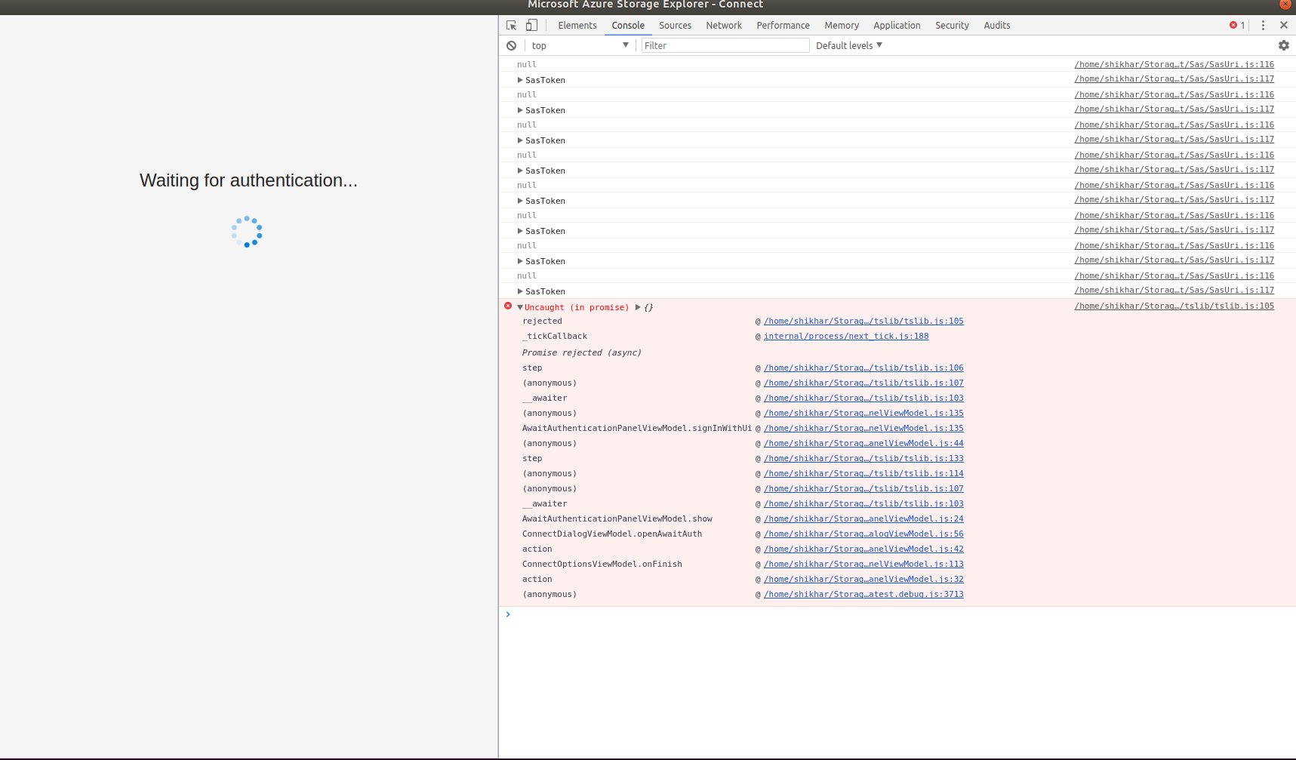This screenshot has width=1296, height=760.
Task: Open tslib.js:105 link on error header row
Action: [1174, 306]
